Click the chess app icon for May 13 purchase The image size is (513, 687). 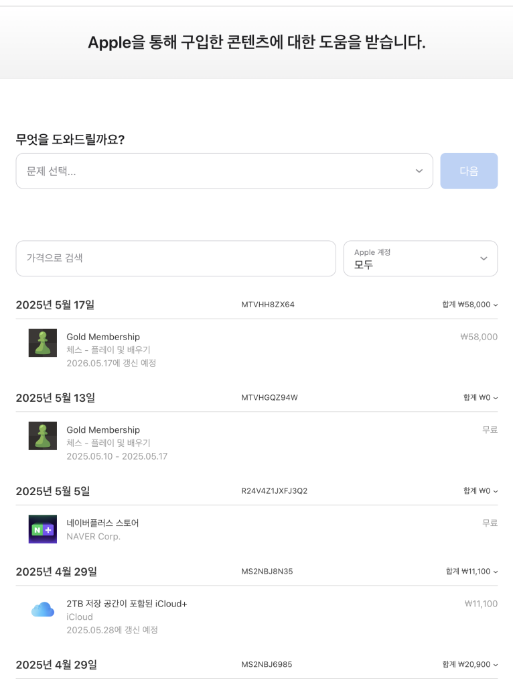pos(43,436)
